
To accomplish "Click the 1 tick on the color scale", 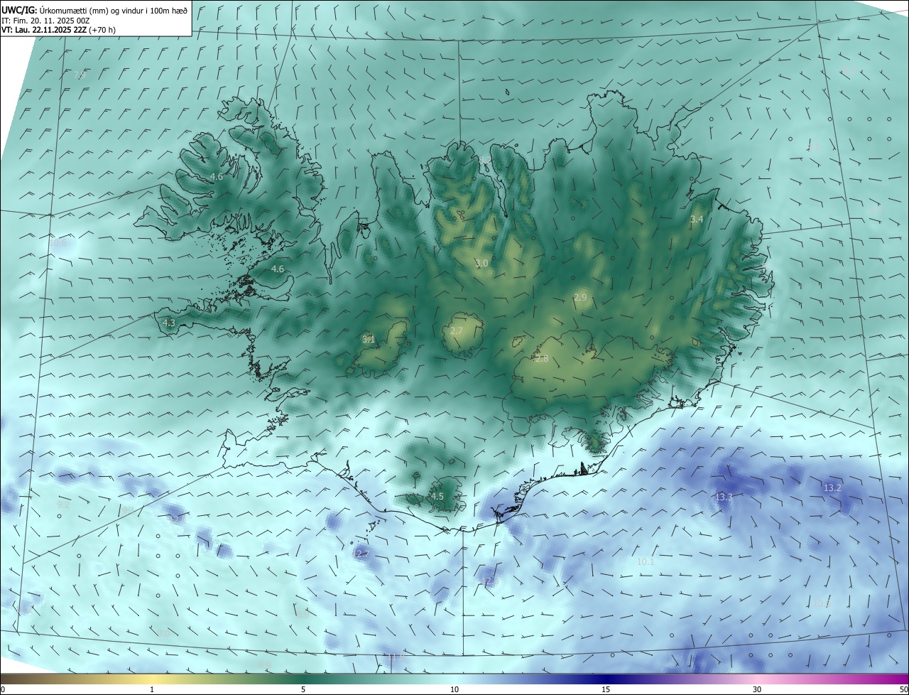I will click(x=152, y=689).
